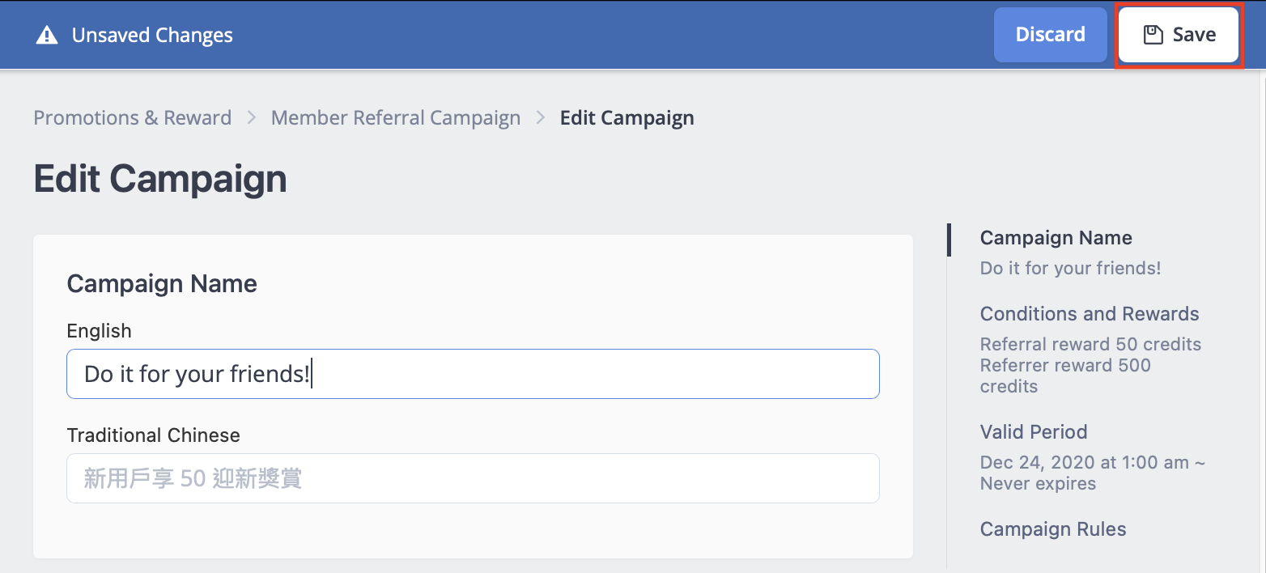
Task: Click the Save button
Action: point(1179,35)
